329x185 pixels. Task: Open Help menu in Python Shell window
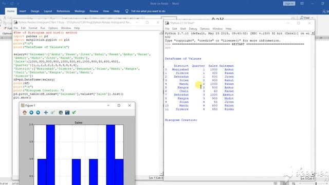(x=228, y=29)
